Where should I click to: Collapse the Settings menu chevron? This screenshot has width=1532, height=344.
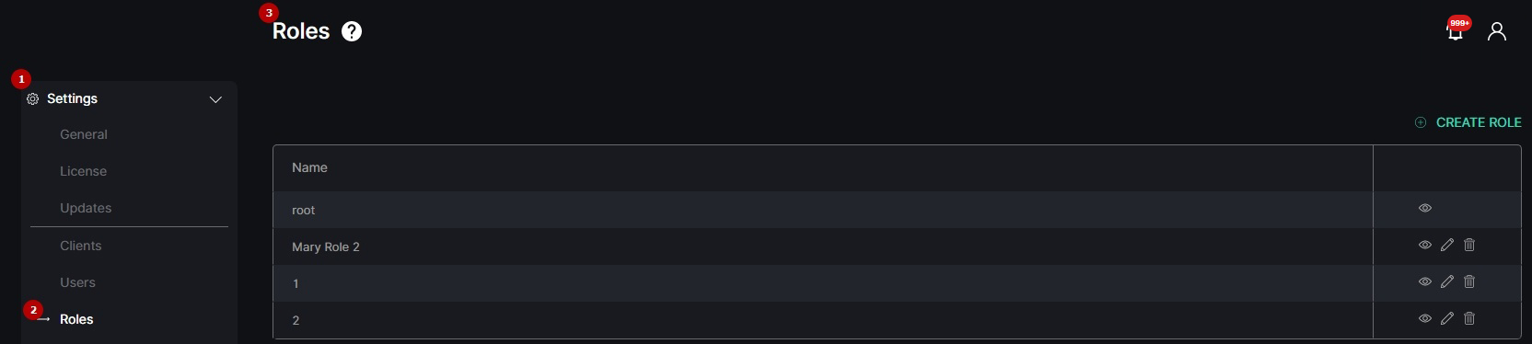pos(215,99)
